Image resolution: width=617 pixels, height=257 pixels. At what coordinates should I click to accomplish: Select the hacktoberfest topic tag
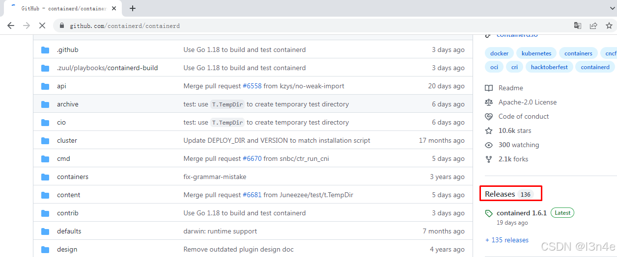pyautogui.click(x=549, y=67)
